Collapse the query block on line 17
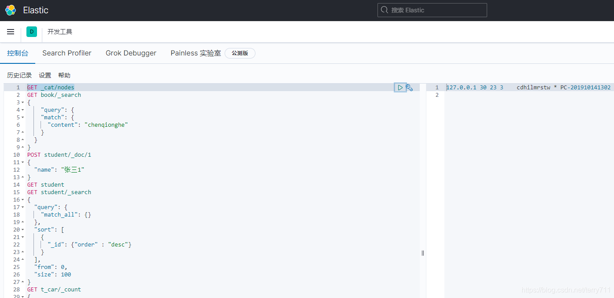Viewport: 614px width, 298px height. point(23,207)
